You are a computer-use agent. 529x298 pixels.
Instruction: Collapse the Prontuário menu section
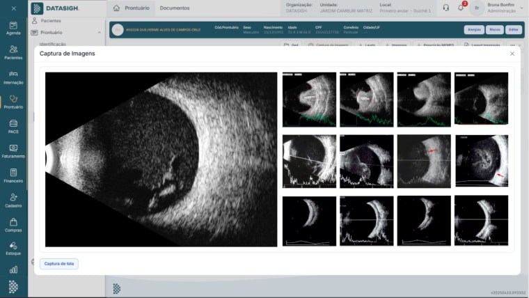tap(99, 33)
